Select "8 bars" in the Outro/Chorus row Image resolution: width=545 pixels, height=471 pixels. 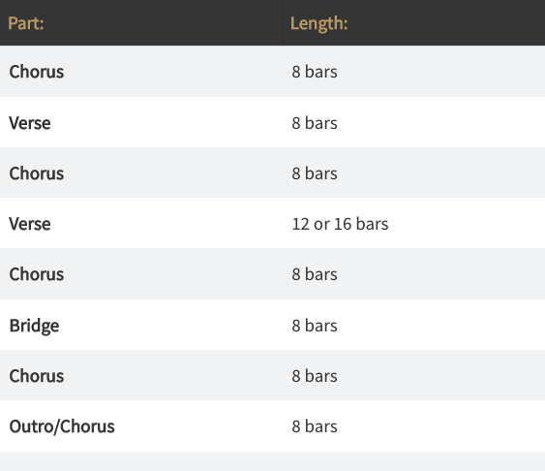point(315,426)
